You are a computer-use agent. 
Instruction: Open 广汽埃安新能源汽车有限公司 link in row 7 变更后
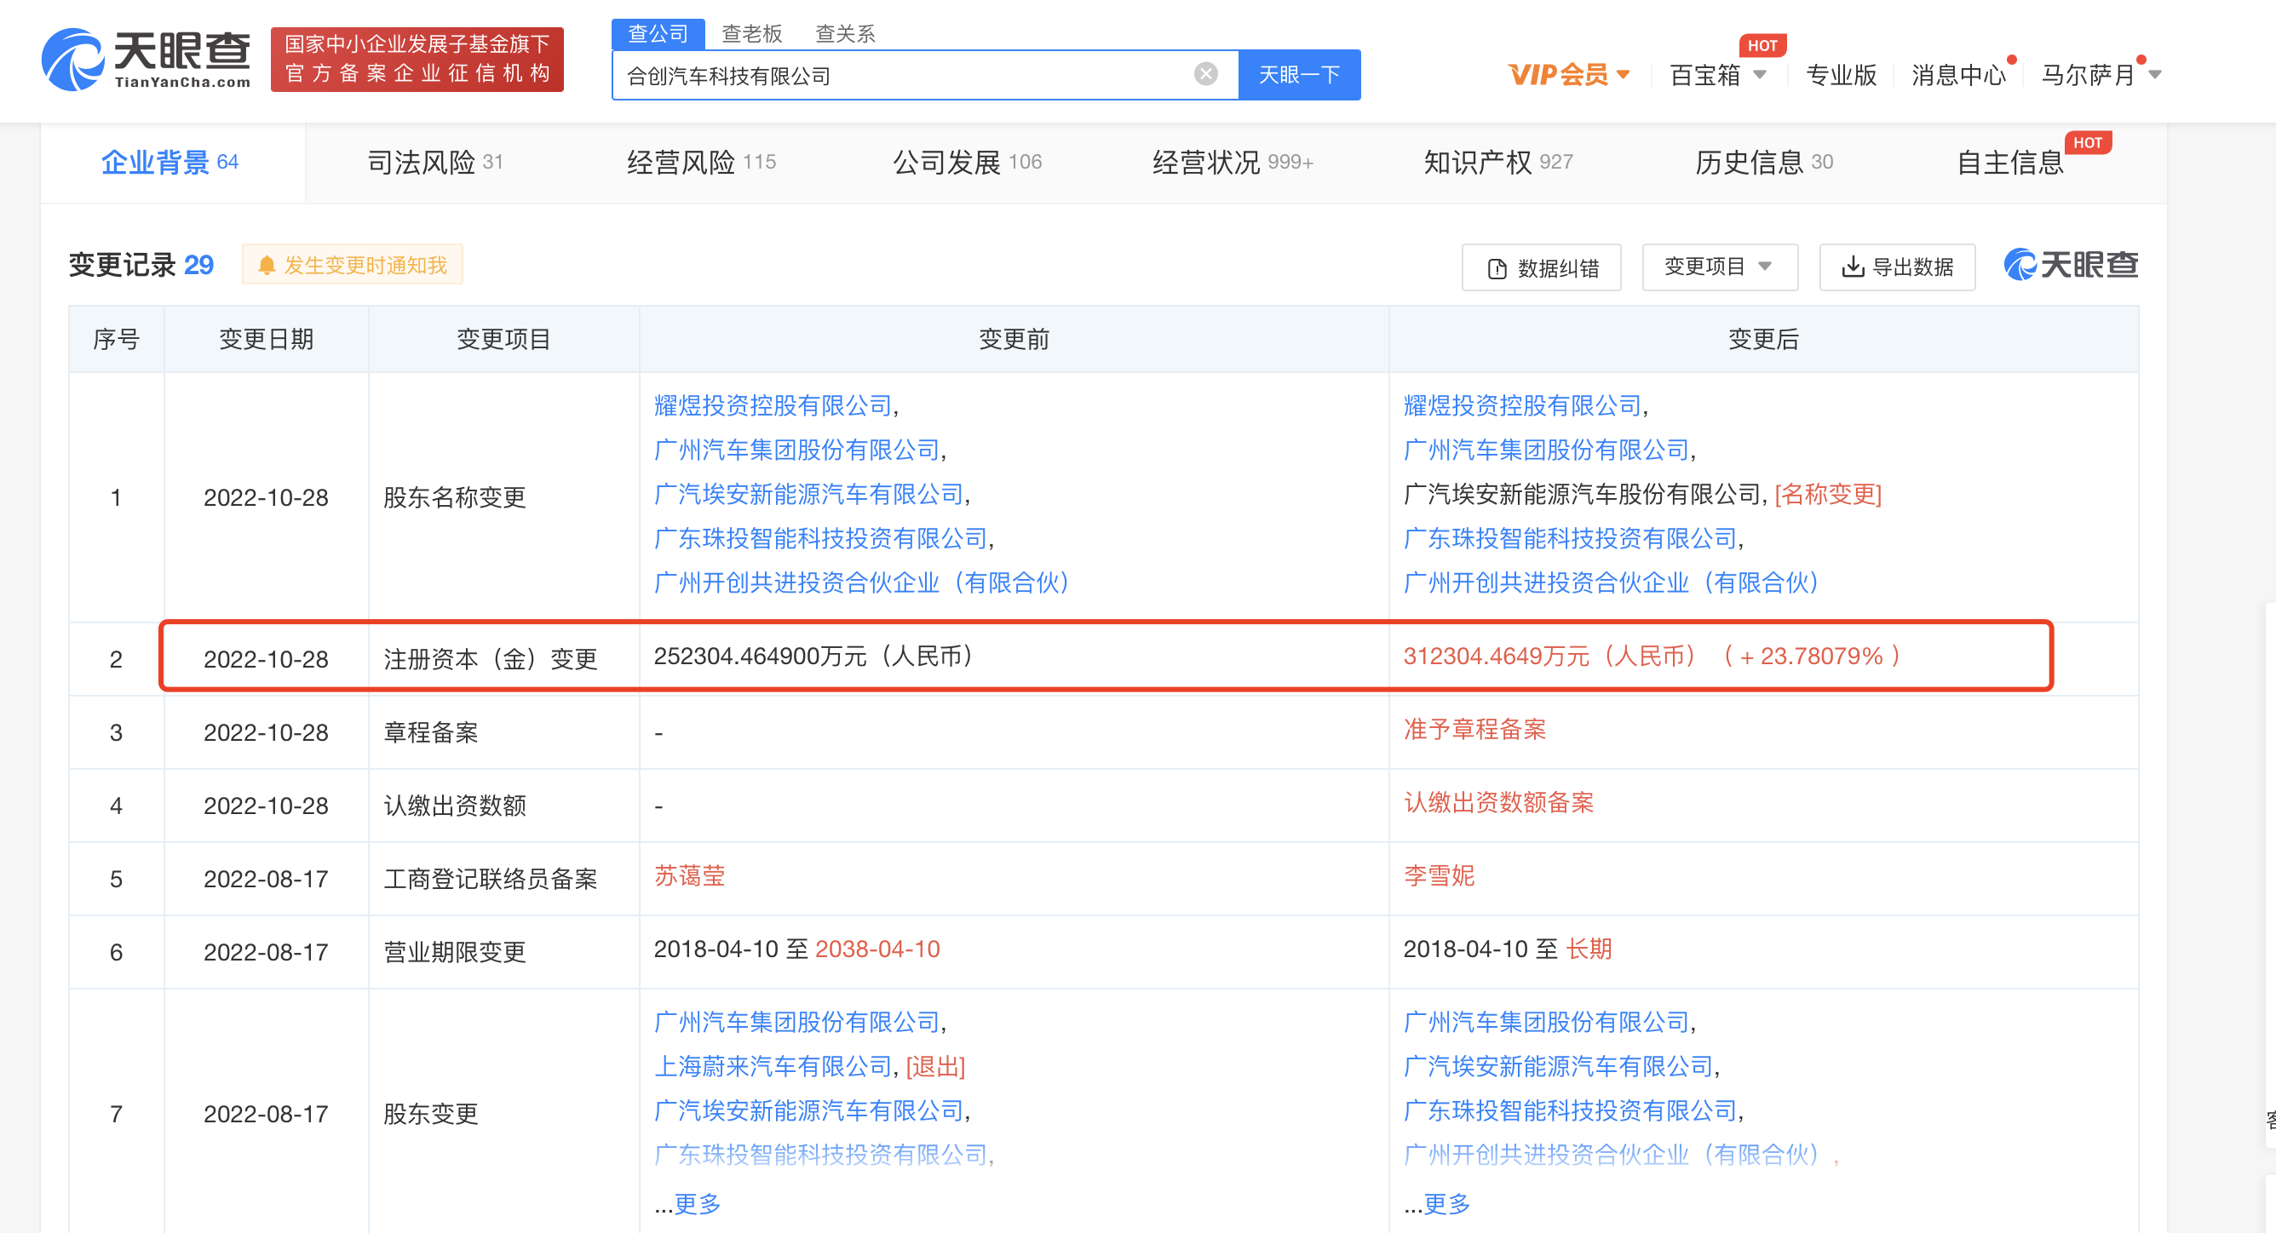point(1558,1066)
